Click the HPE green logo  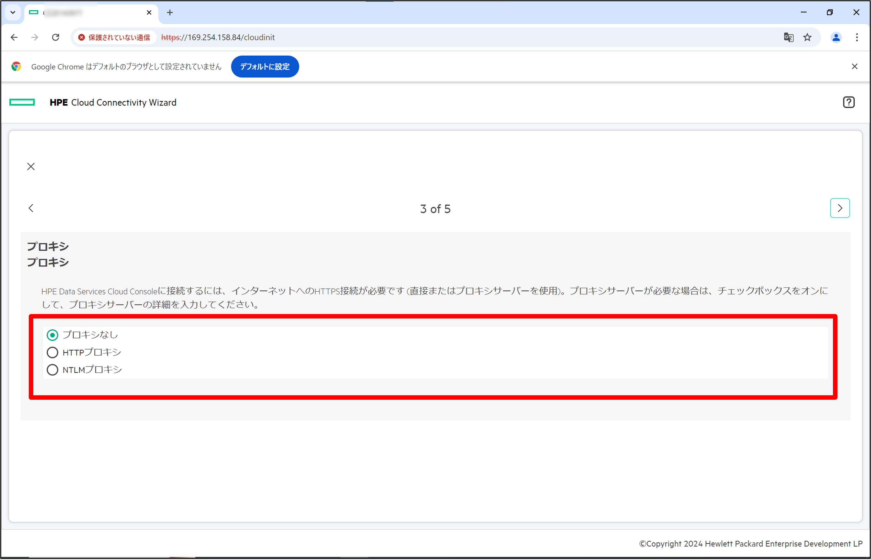coord(22,102)
